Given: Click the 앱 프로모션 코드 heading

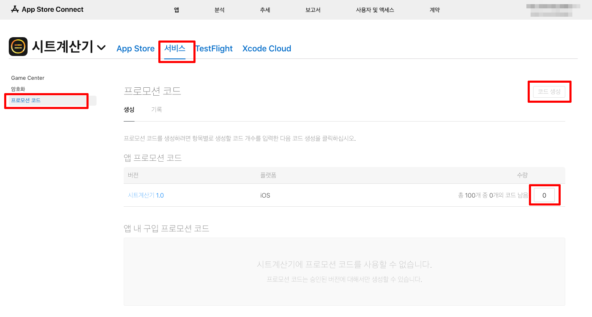Looking at the screenshot, I should coord(153,158).
